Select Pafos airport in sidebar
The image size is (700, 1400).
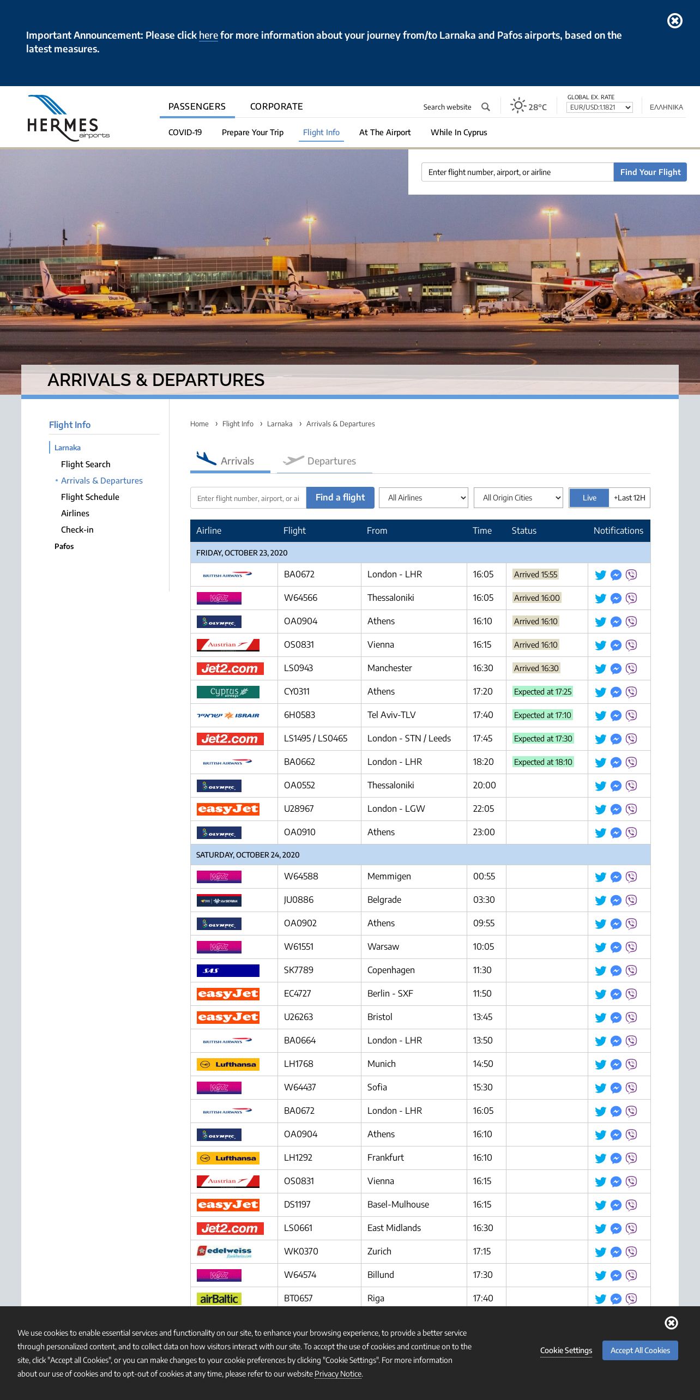[x=64, y=546]
